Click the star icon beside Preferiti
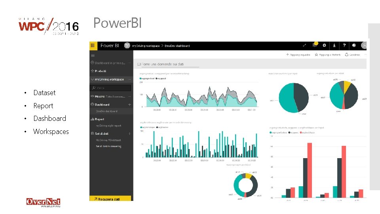This screenshot has height=214, width=380. point(92,71)
